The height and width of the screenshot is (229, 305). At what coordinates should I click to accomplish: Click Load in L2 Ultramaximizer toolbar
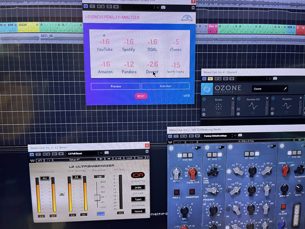[x=129, y=158]
